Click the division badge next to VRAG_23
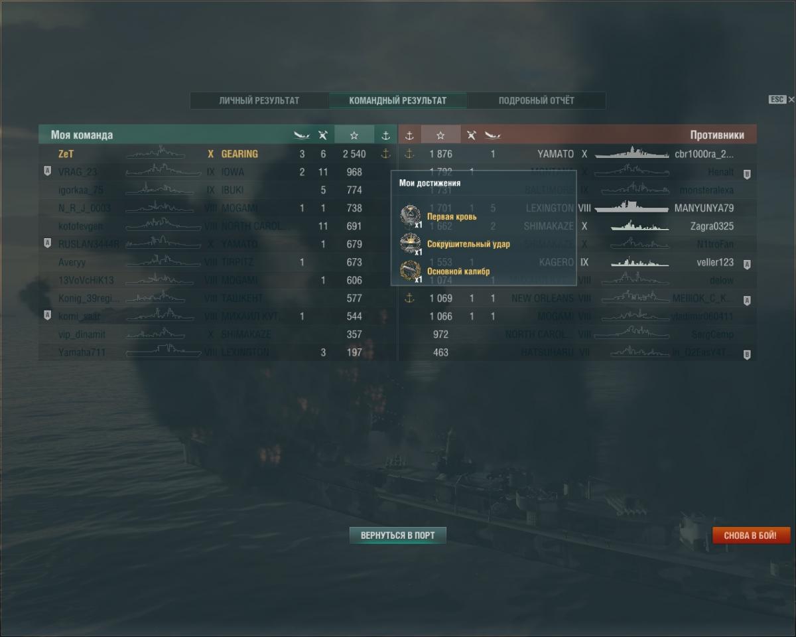The width and height of the screenshot is (796, 637). [47, 171]
